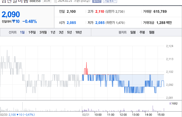This screenshot has width=182, height=117.
Task: Click the 2,081 price axis label
Action: pos(170,98)
